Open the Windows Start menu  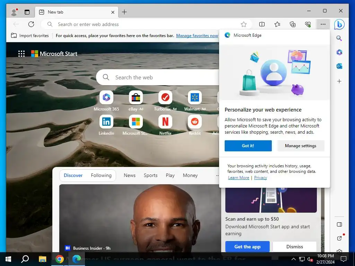pos(8,259)
